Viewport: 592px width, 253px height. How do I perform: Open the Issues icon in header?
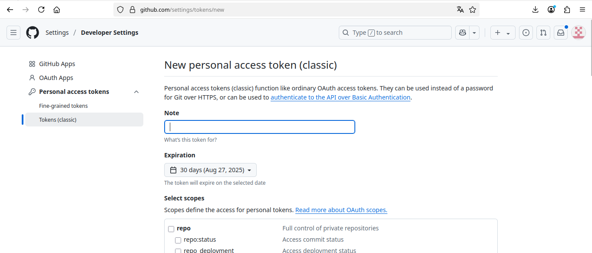pos(526,33)
